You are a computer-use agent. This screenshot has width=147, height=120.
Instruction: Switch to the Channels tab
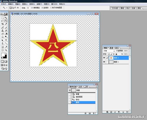111,48
